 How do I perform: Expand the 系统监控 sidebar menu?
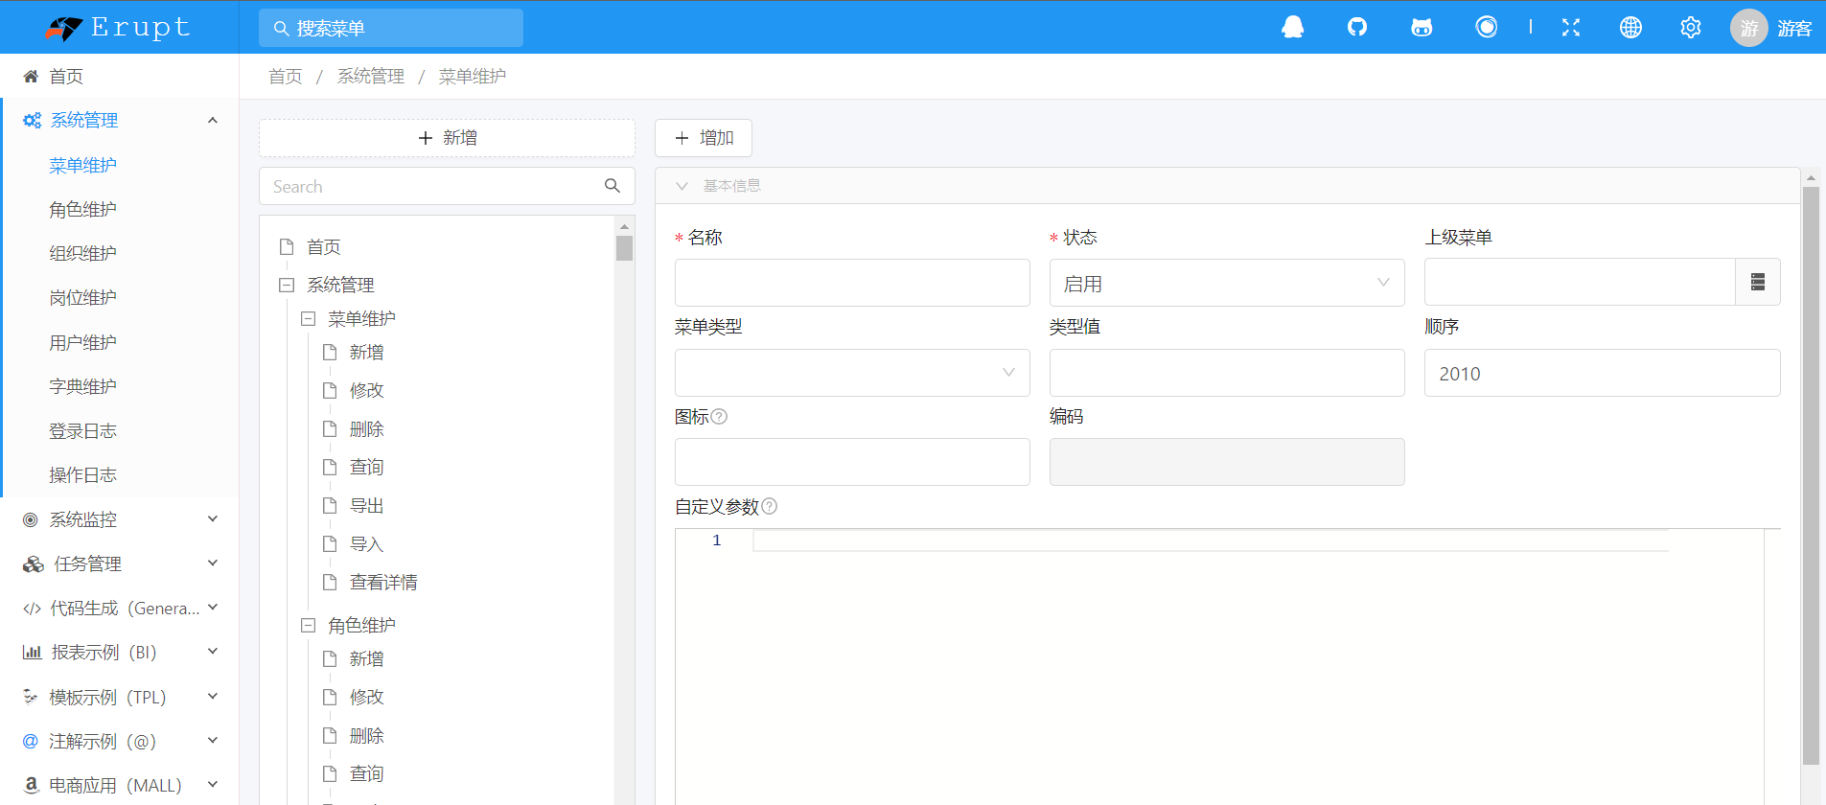click(x=213, y=519)
